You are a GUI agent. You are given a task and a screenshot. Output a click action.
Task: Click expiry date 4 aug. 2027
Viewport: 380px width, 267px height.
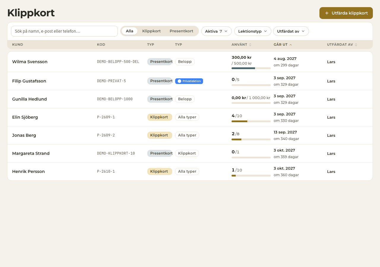coord(285,59)
